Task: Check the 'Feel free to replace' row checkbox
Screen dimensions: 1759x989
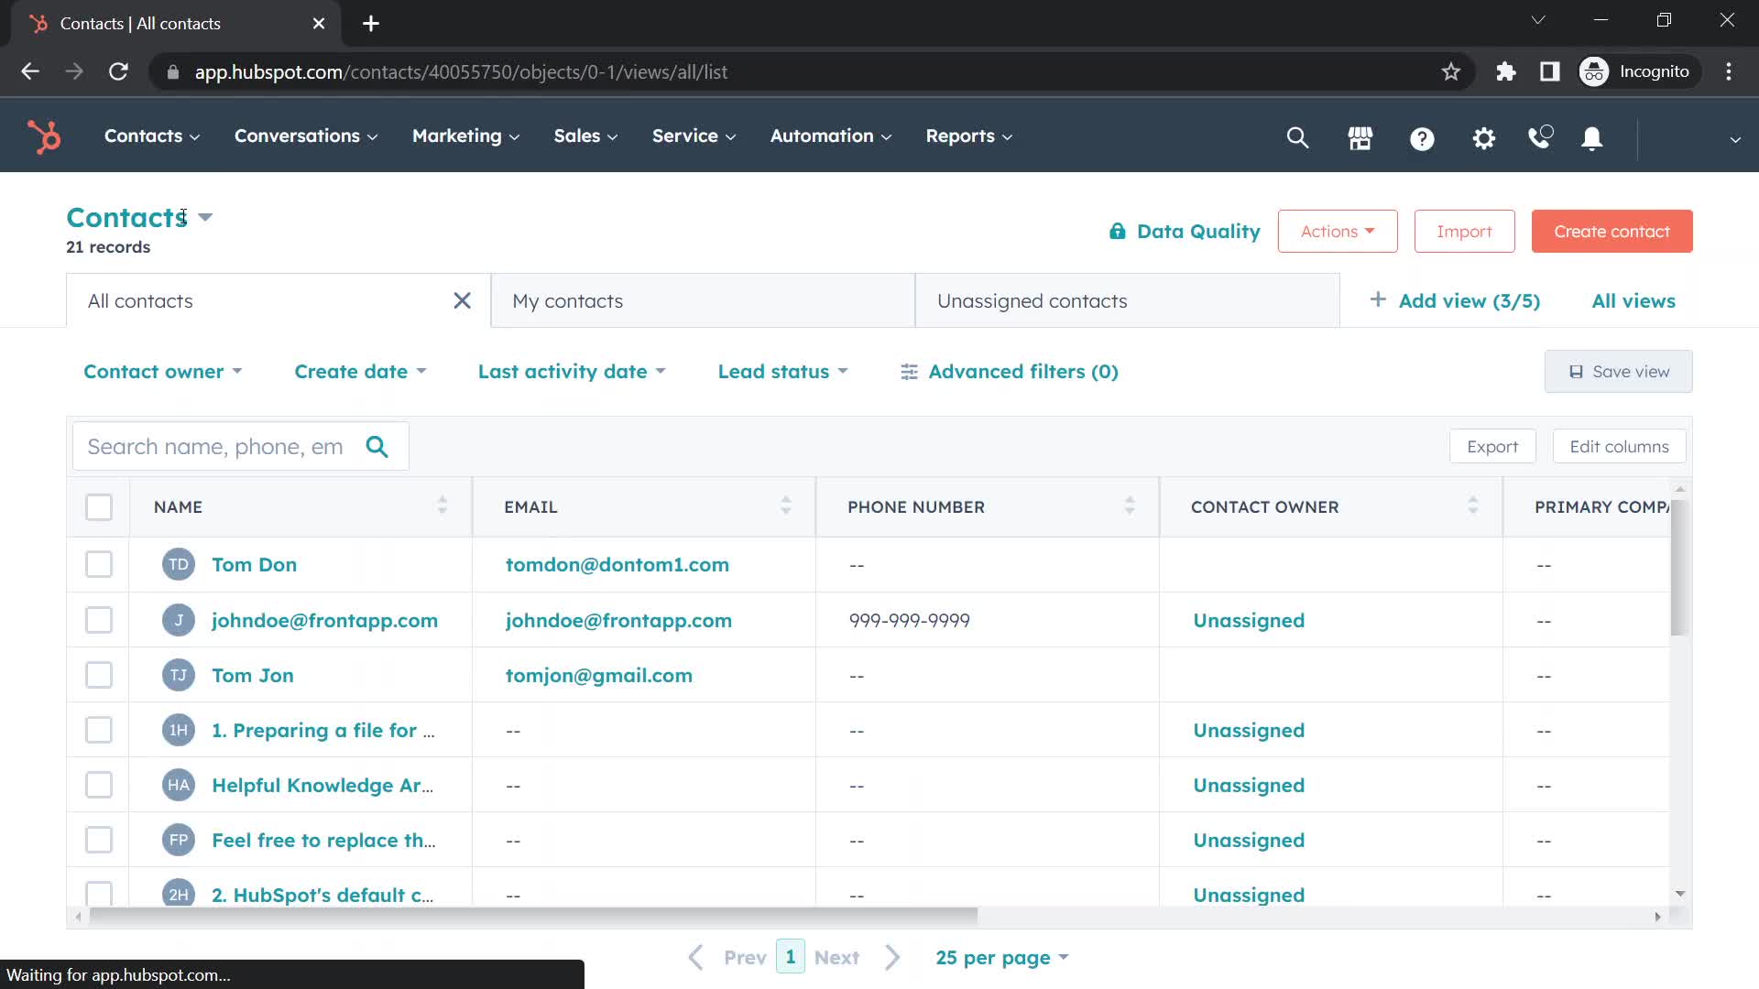Action: pos(99,840)
